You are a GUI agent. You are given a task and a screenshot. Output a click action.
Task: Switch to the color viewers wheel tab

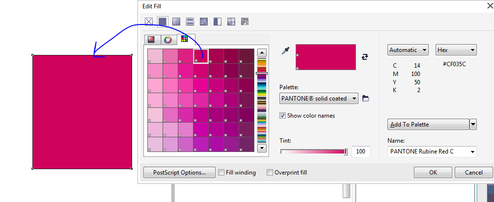click(168, 40)
